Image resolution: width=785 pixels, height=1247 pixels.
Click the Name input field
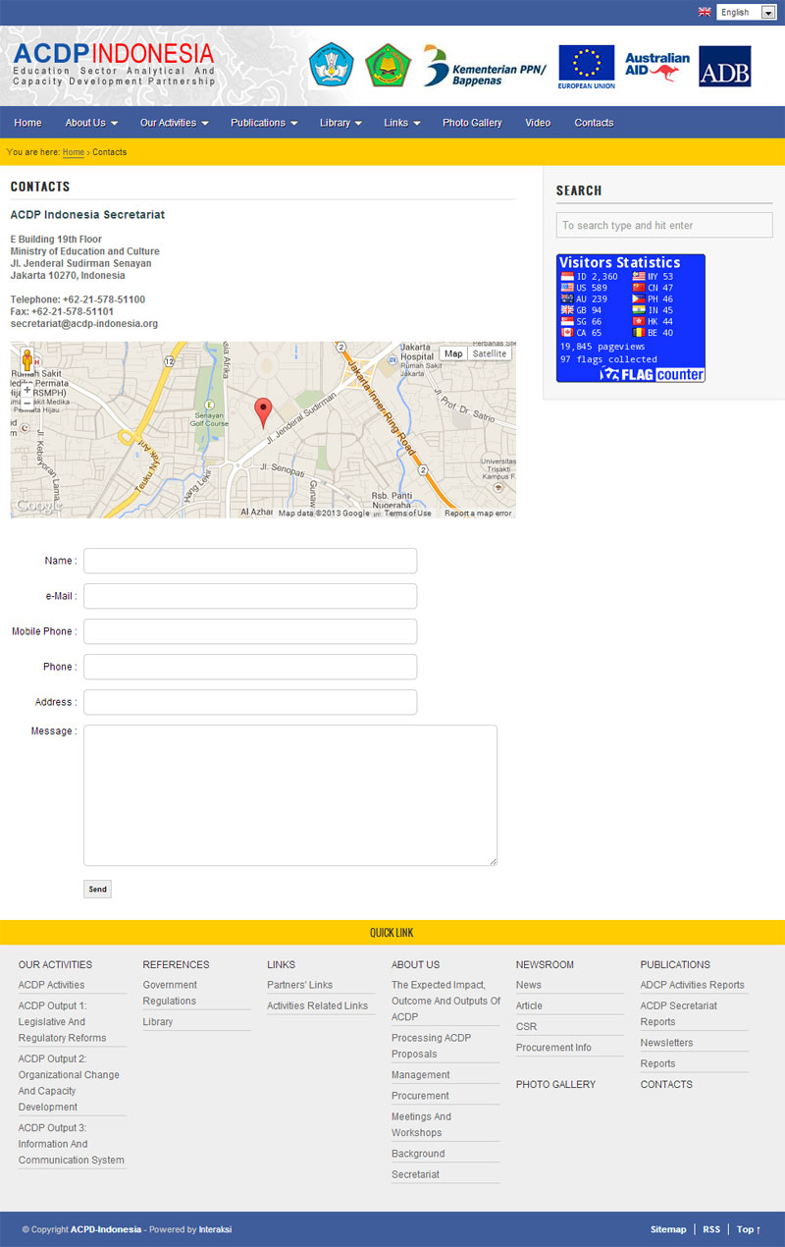250,561
